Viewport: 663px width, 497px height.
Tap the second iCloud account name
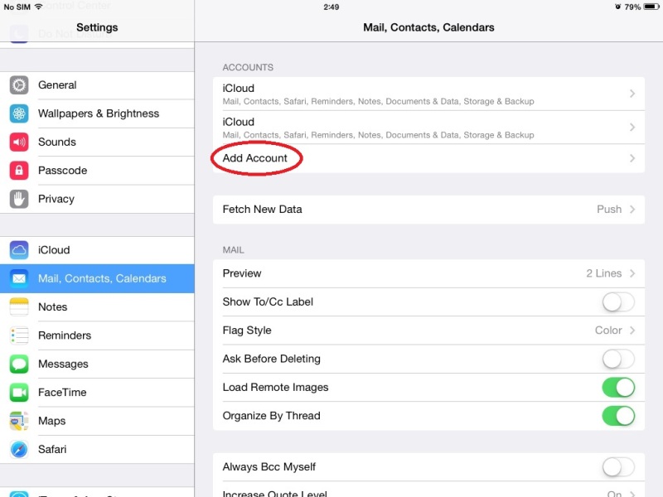[239, 122]
